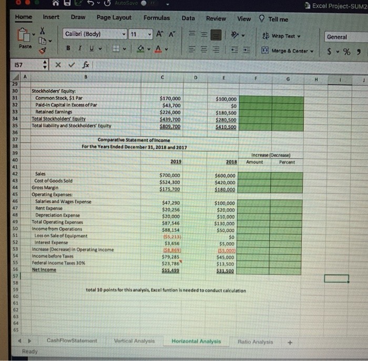Image resolution: width=368 pixels, height=361 pixels.
Task: Click the Font Color A icon
Action: tap(158, 49)
